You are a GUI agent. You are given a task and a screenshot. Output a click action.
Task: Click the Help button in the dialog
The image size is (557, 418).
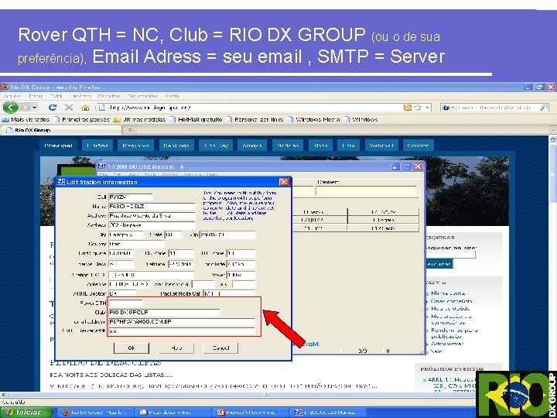[x=176, y=348]
